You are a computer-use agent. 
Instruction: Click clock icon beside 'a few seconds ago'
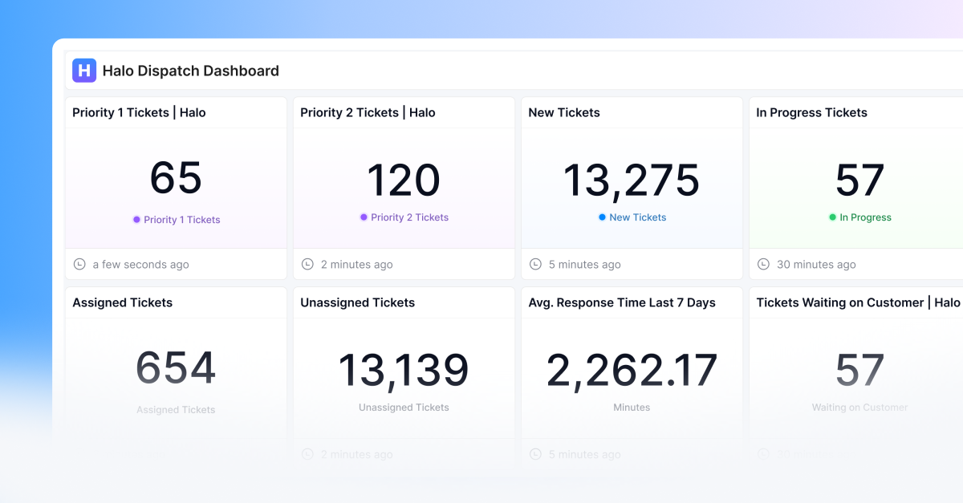tap(79, 264)
